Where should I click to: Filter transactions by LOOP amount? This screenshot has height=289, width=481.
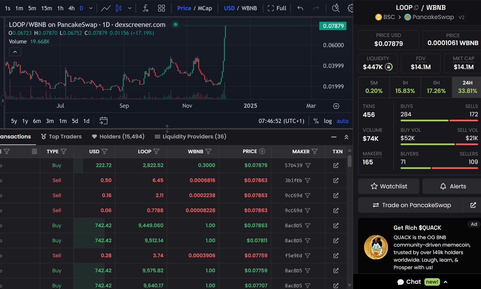click(x=156, y=152)
